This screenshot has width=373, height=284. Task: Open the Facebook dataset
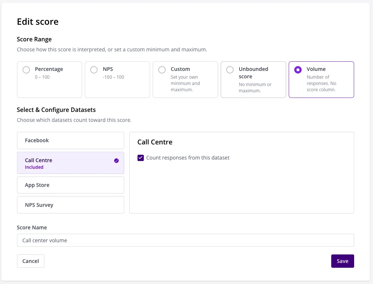[x=70, y=140]
